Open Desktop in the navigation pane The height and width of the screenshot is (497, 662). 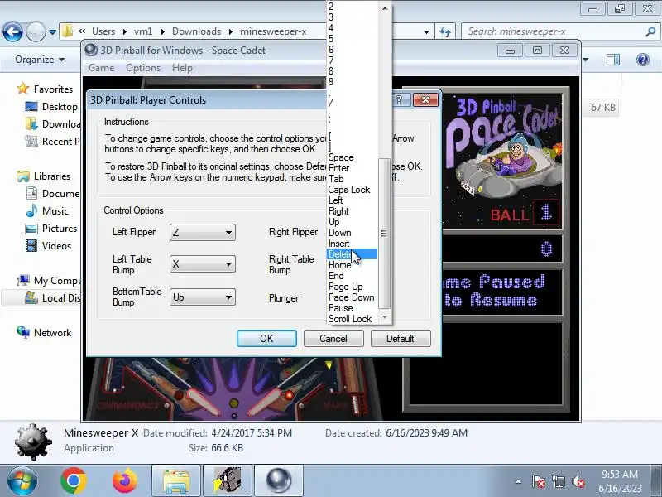click(x=51, y=107)
